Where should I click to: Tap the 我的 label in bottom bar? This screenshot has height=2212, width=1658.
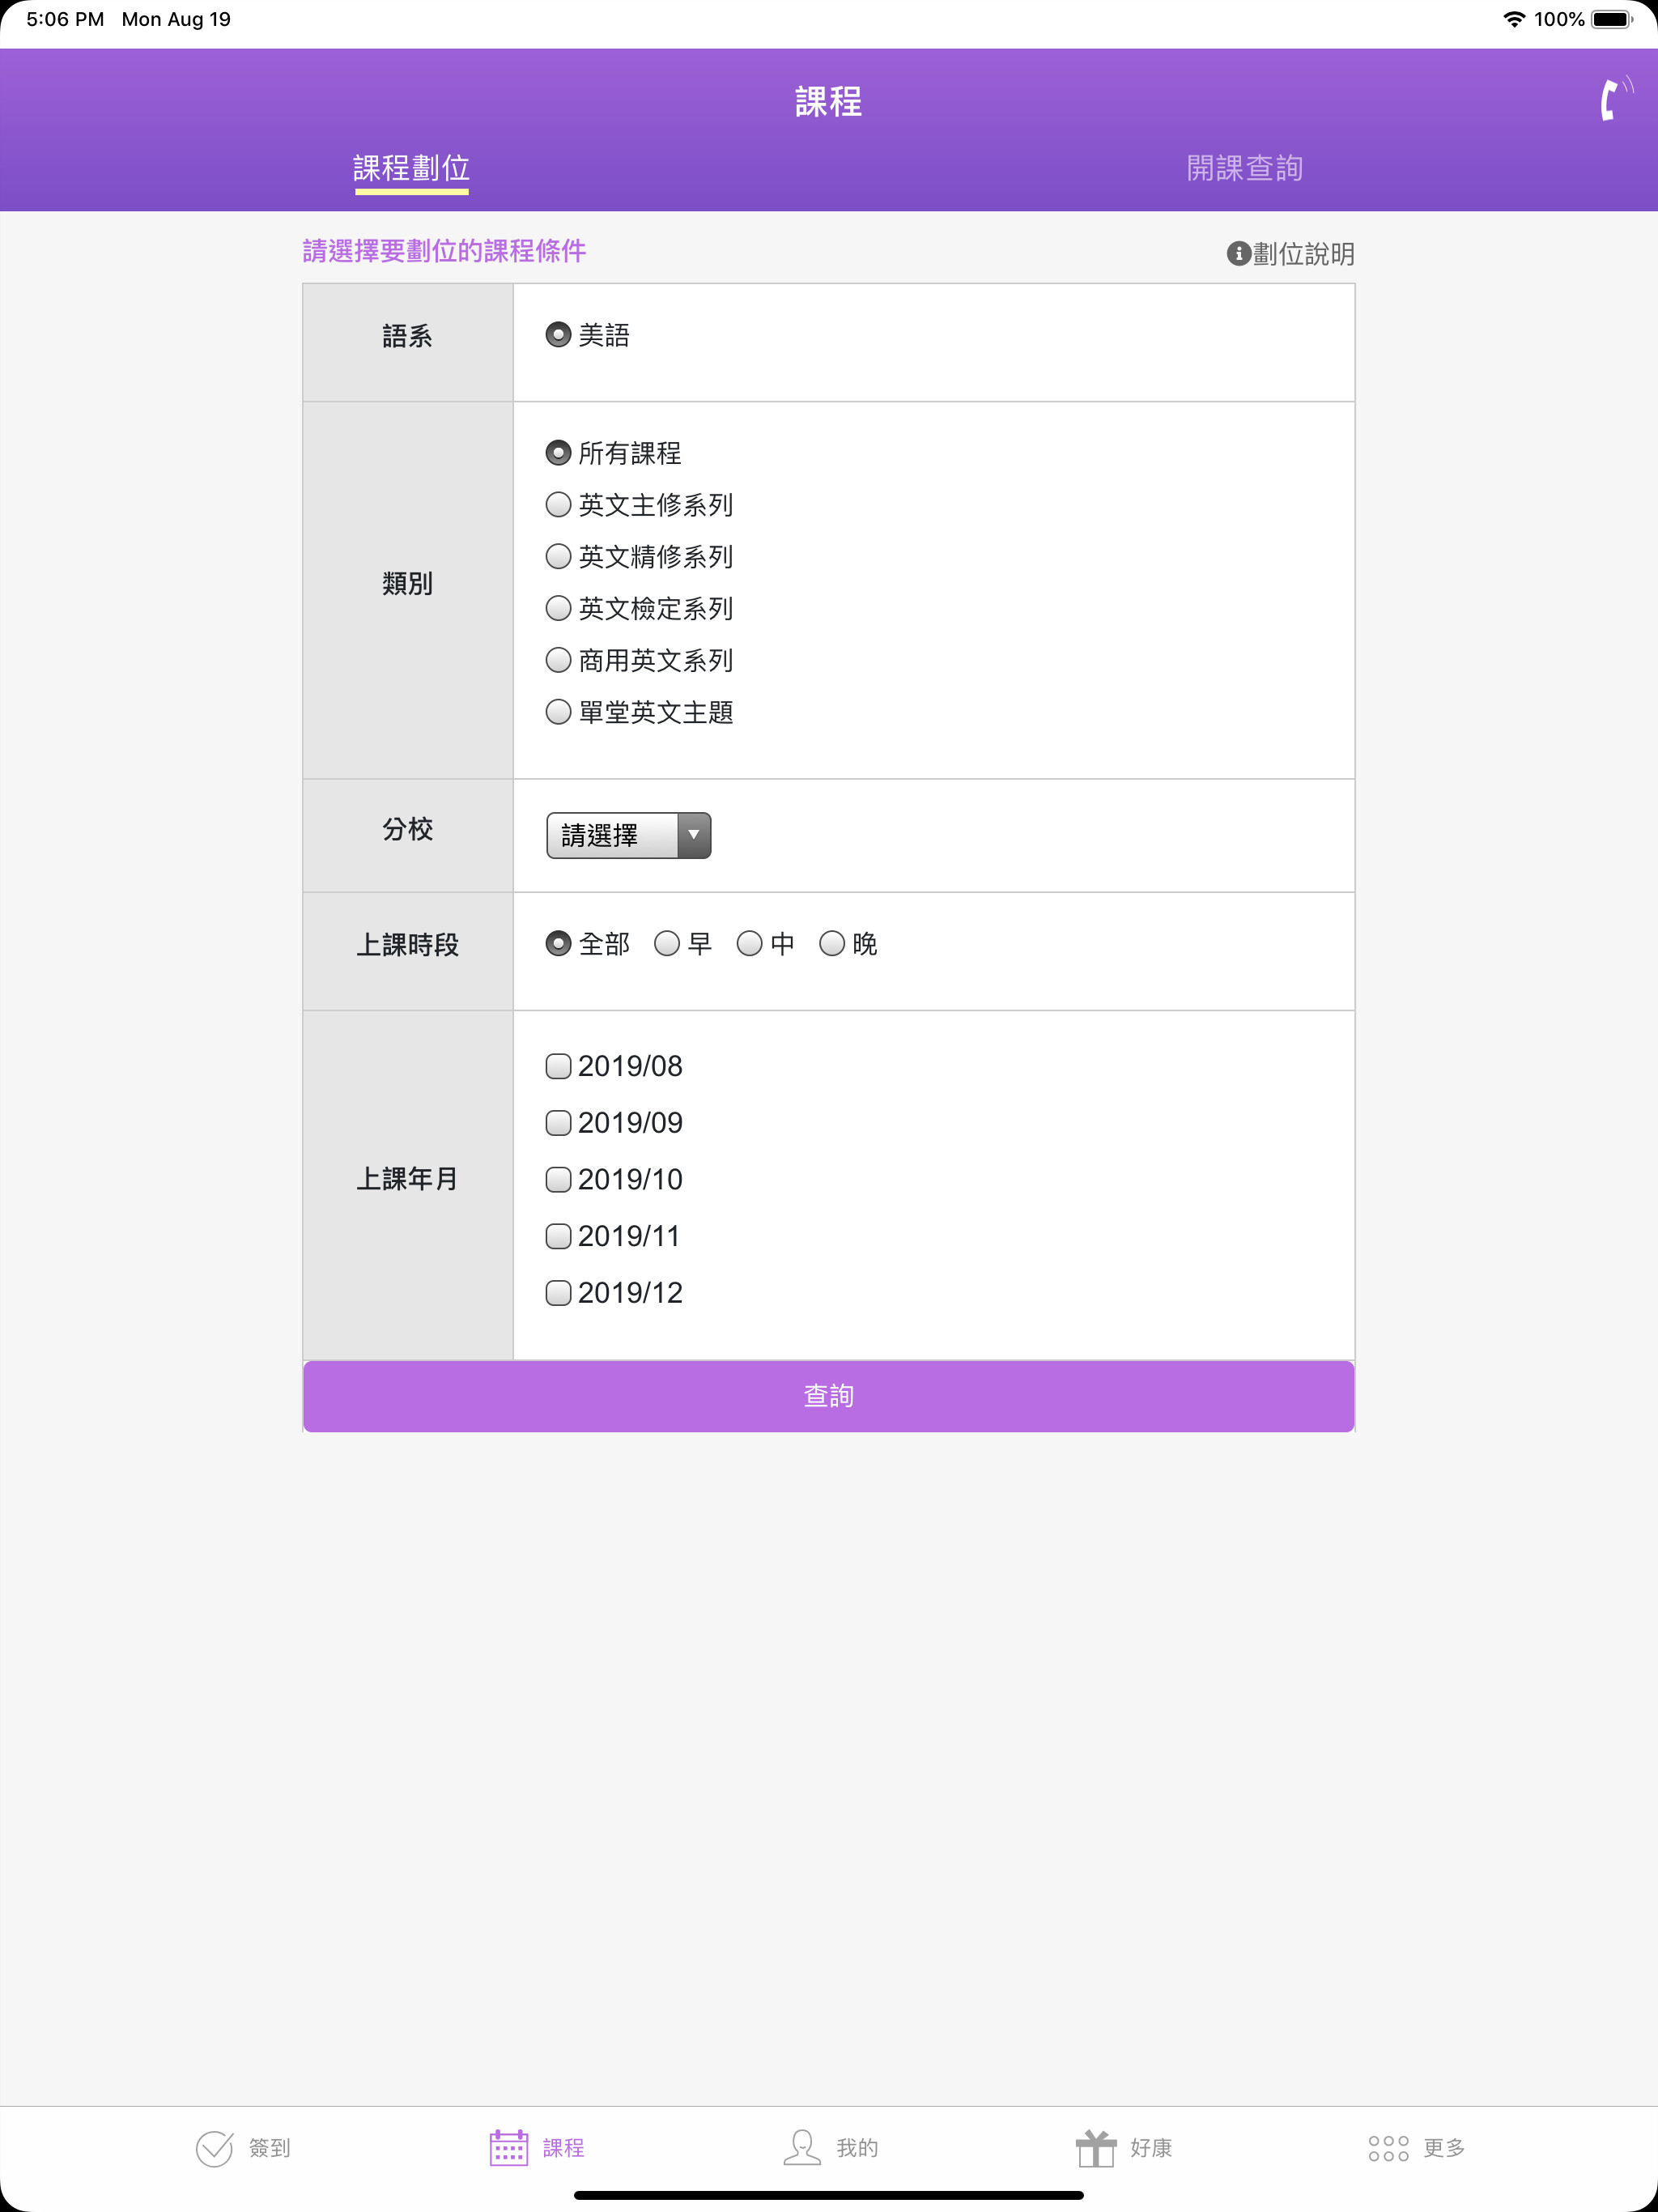click(x=857, y=2148)
